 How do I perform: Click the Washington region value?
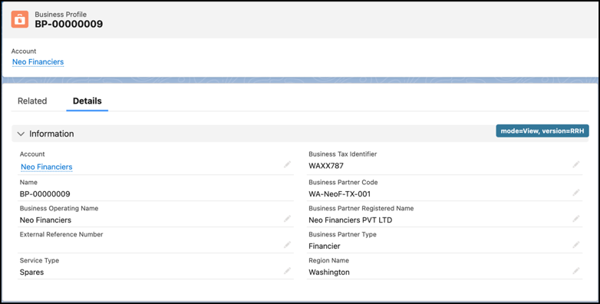pyautogui.click(x=329, y=273)
